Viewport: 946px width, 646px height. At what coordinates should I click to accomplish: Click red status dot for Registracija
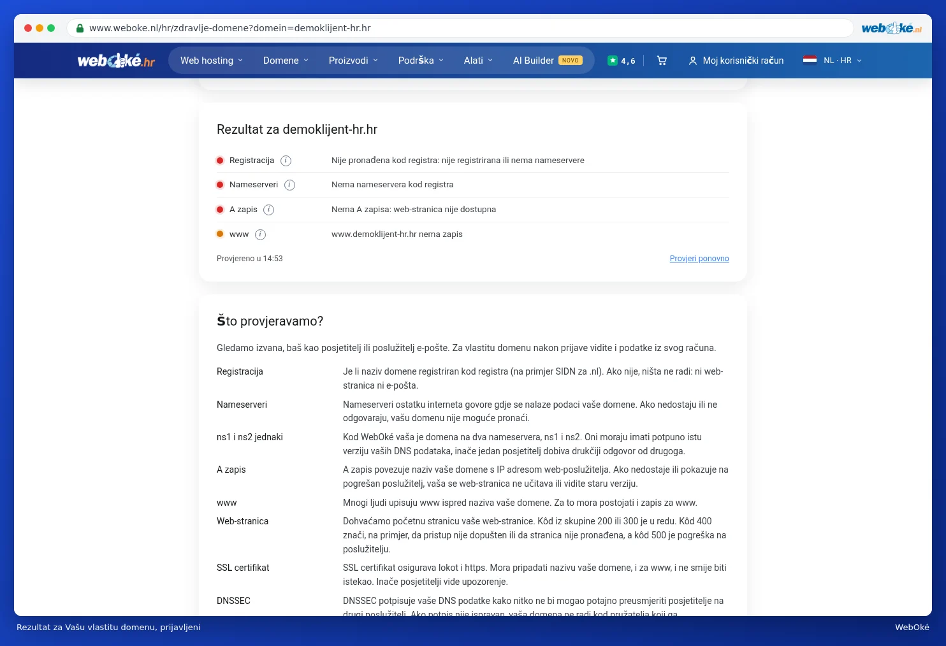click(220, 161)
